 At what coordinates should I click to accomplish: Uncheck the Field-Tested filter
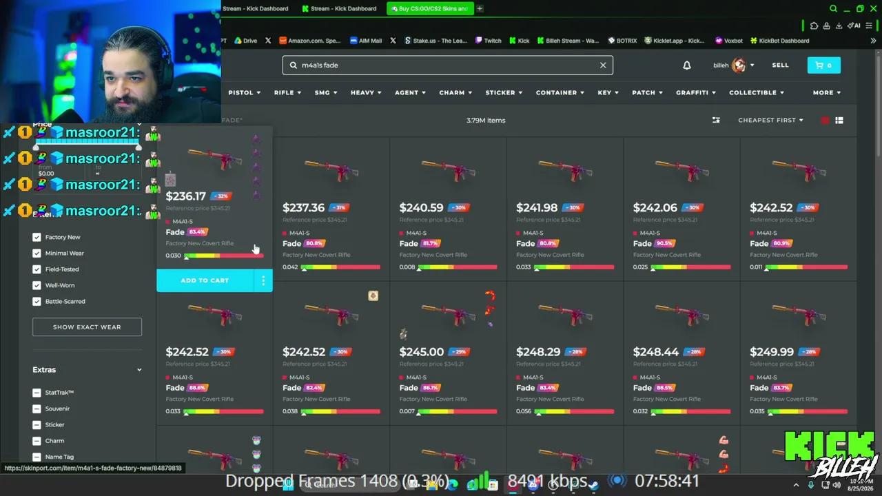(x=37, y=269)
